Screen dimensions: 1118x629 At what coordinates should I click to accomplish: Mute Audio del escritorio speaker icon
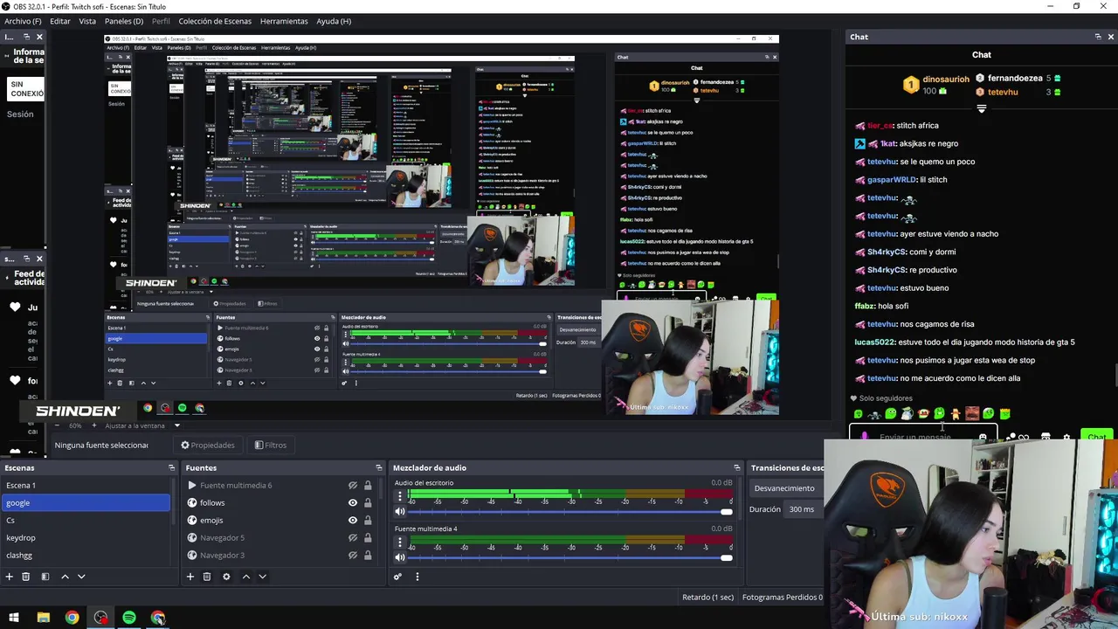click(400, 512)
